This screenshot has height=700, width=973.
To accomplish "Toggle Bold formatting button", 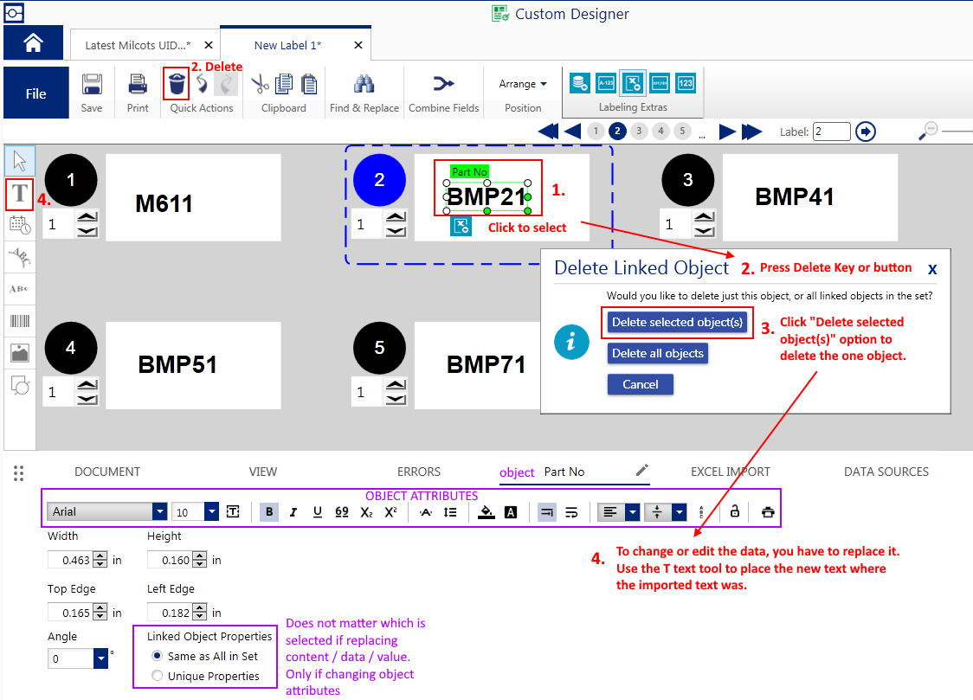I will pos(270,512).
